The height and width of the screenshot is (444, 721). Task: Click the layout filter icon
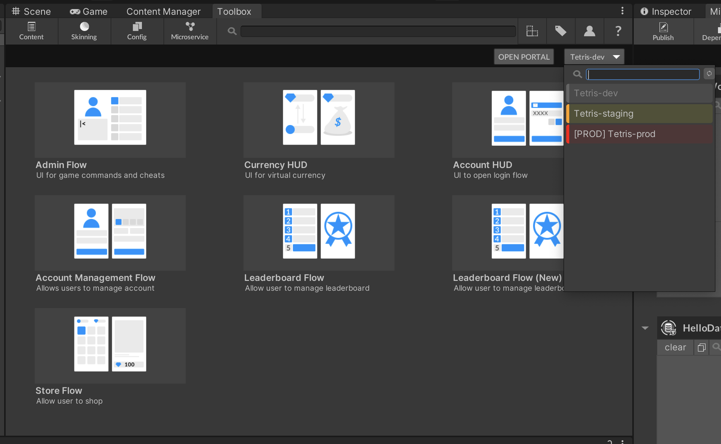532,31
